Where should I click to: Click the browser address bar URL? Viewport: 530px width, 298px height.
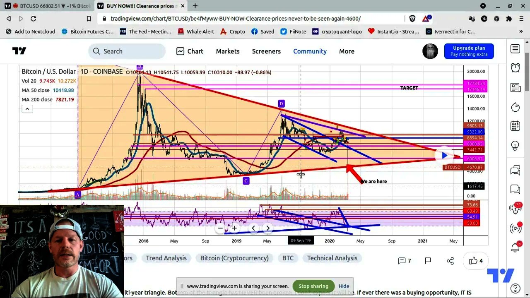click(x=236, y=19)
